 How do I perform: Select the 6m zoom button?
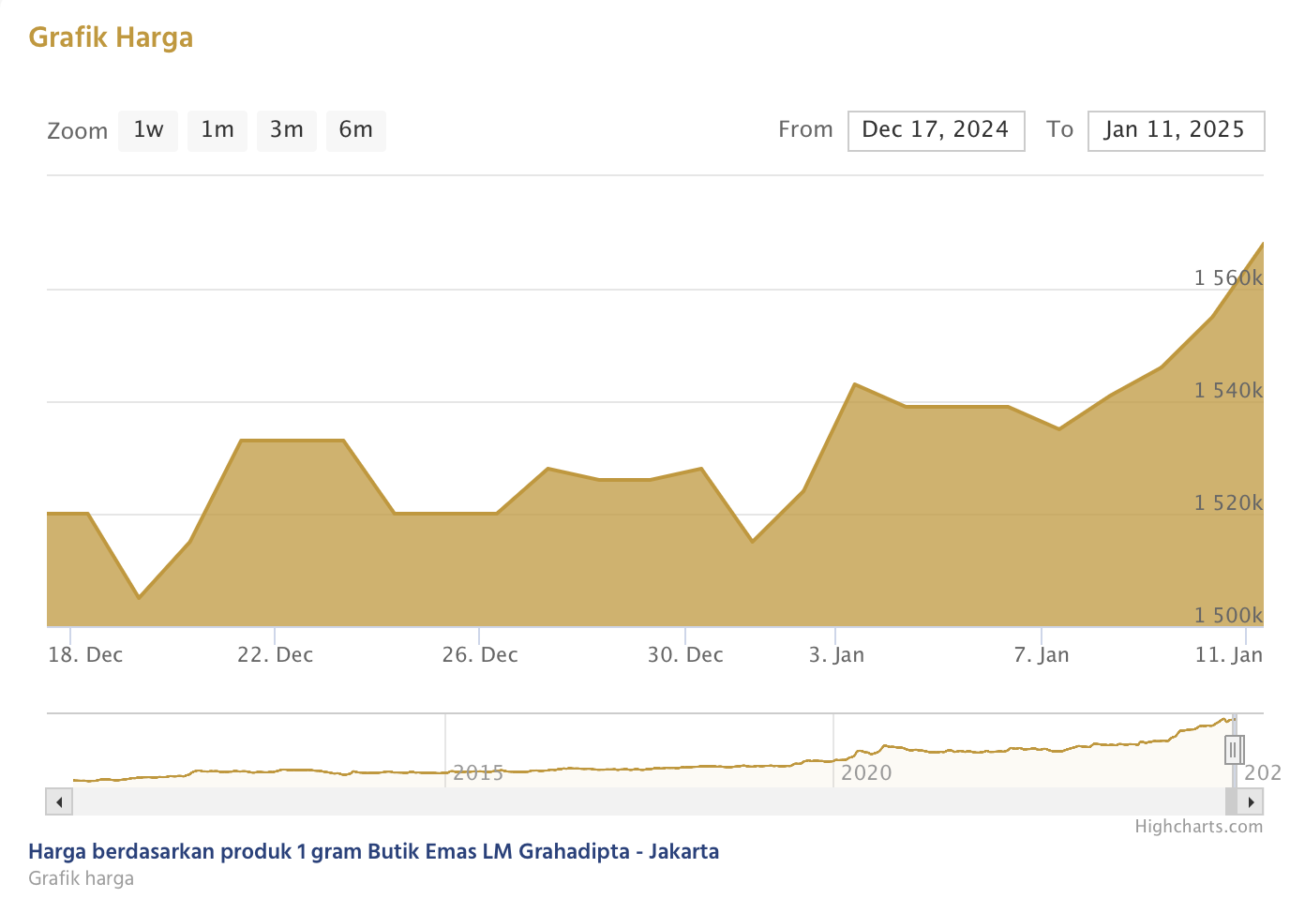point(356,130)
